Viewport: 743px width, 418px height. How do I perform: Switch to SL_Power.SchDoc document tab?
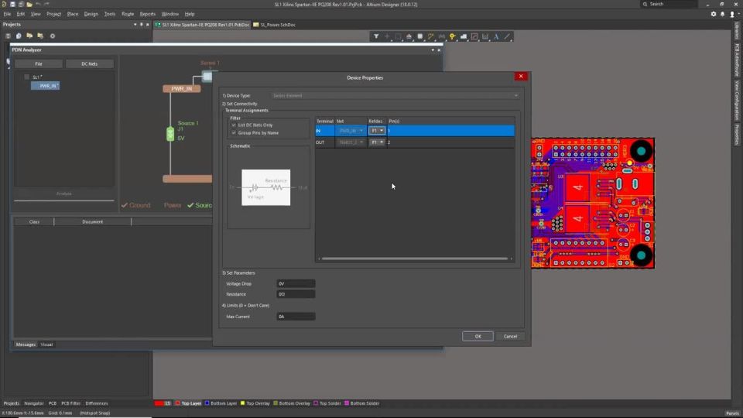pyautogui.click(x=274, y=25)
